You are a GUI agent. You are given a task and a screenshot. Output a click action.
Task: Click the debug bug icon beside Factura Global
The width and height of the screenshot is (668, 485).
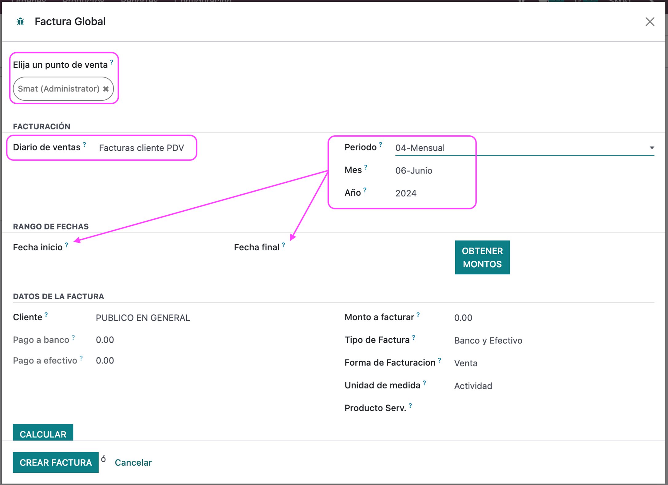(20, 22)
